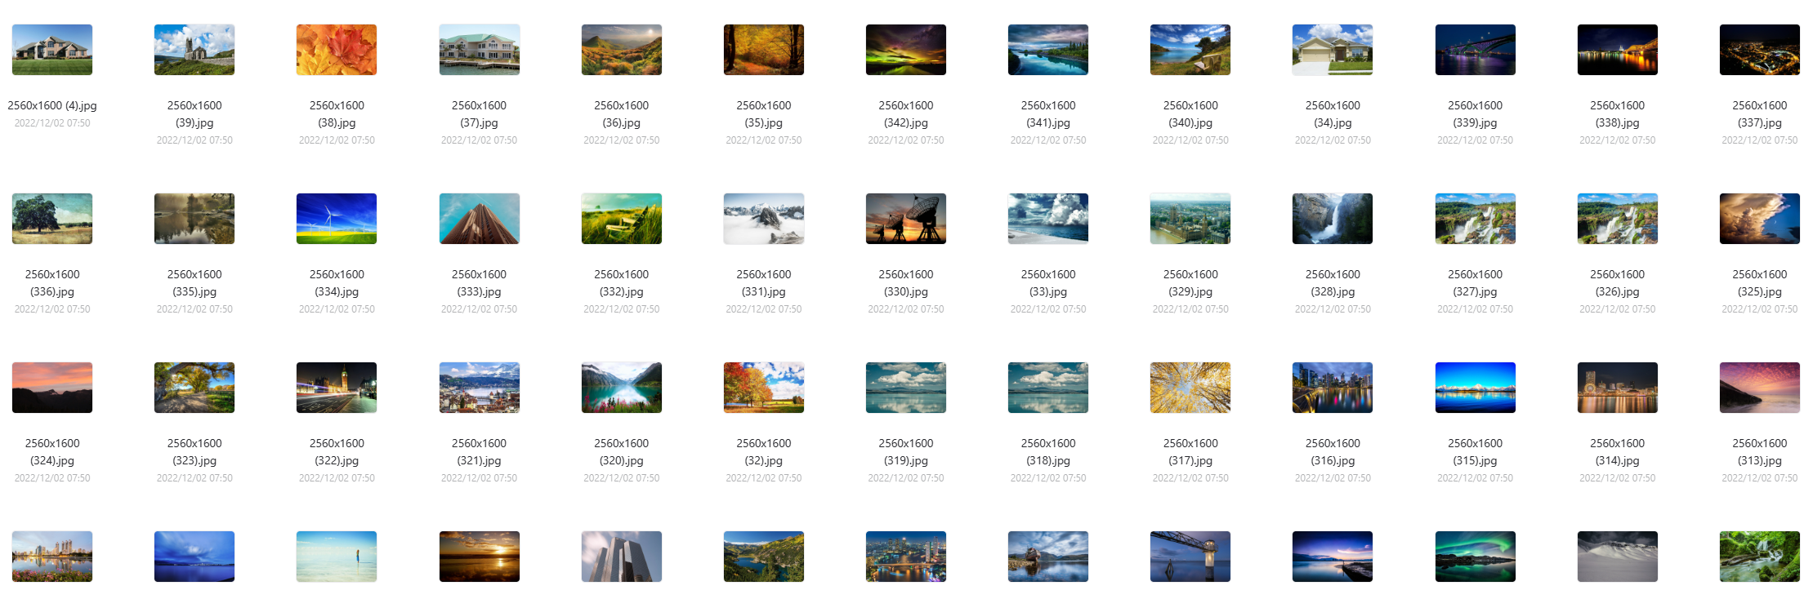
Task: Select the unlabeled thumbnail of lighthouse beside bridge
Action: tap(1190, 557)
